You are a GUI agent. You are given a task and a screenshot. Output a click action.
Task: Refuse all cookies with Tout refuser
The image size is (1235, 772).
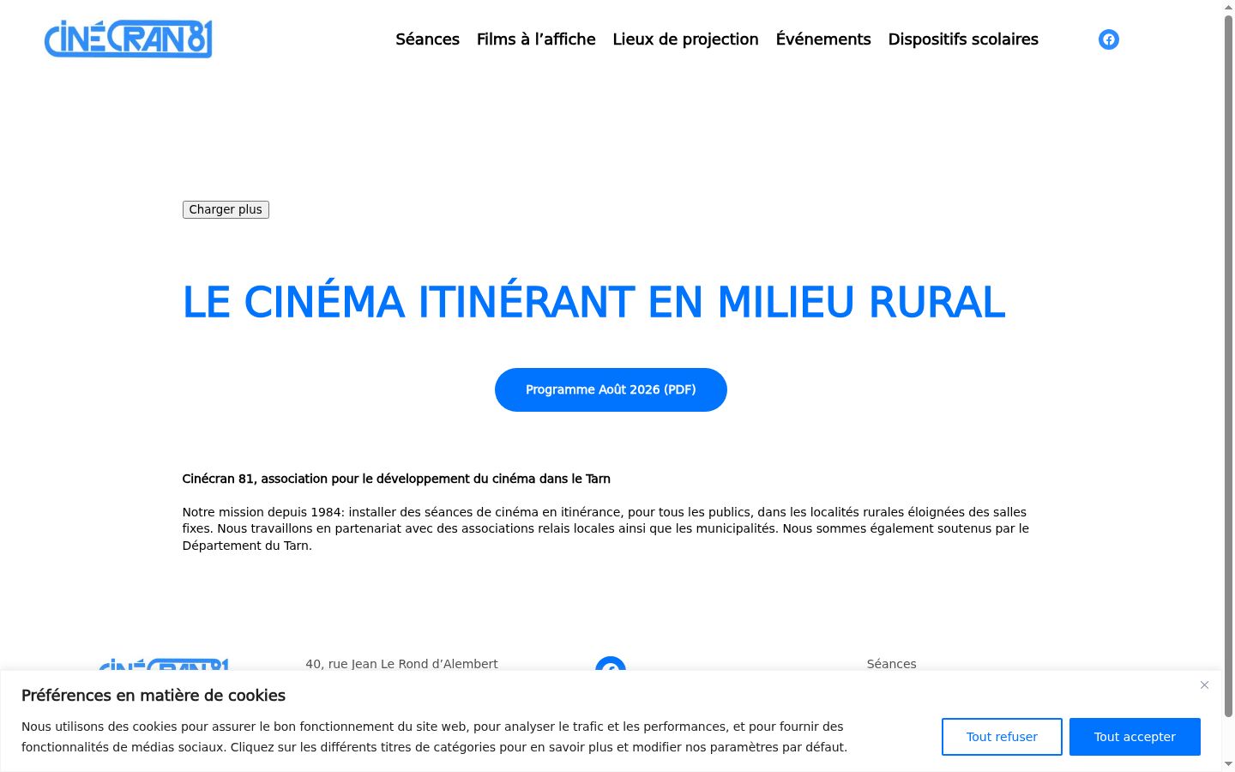pyautogui.click(x=1002, y=737)
